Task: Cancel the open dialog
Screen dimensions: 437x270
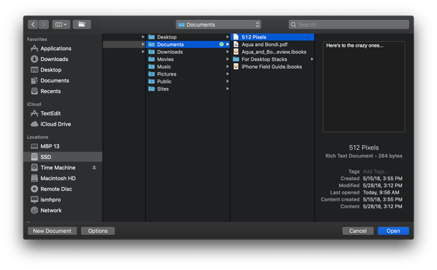Action: click(x=358, y=231)
